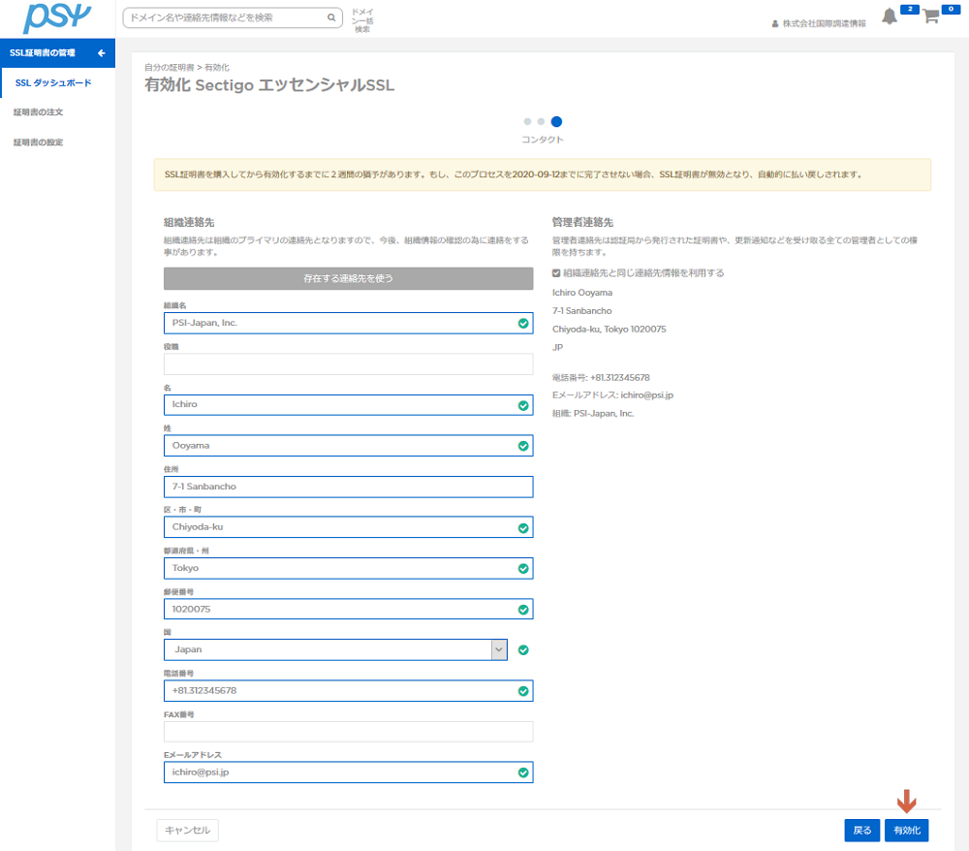Click the green check next to PSI-Japan, Inc.
969x851 pixels.
(x=523, y=323)
